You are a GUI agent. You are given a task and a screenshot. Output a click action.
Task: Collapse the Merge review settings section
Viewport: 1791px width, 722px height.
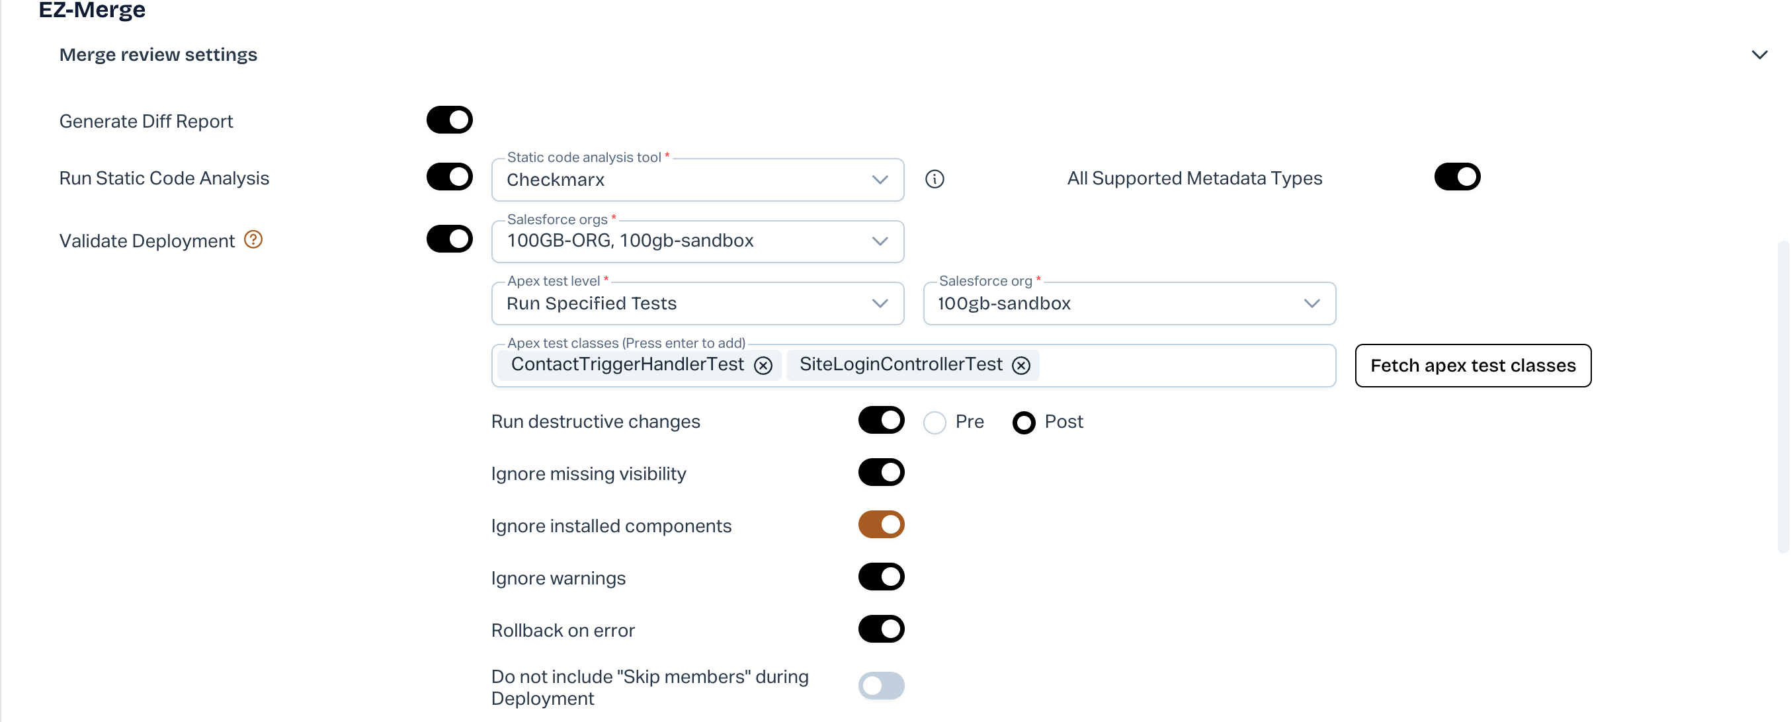(x=1759, y=55)
